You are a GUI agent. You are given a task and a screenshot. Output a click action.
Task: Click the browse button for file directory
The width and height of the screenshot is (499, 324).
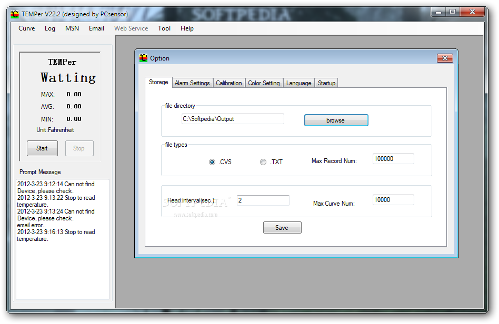pos(336,120)
